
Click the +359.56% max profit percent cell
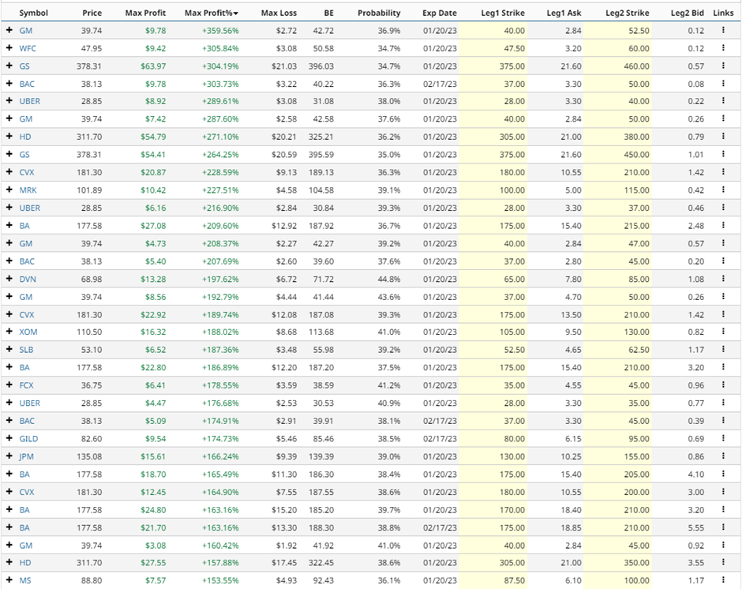(x=220, y=30)
